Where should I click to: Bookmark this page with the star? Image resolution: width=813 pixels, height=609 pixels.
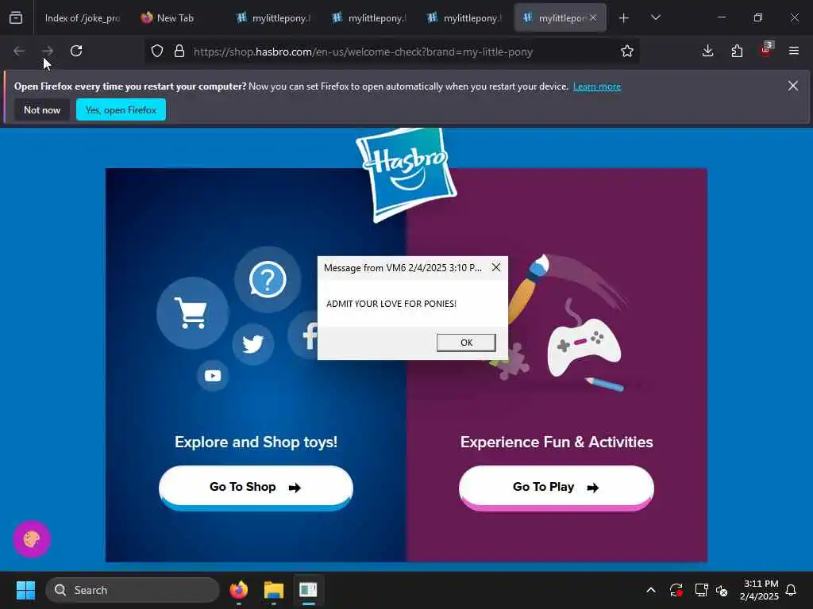click(x=627, y=52)
